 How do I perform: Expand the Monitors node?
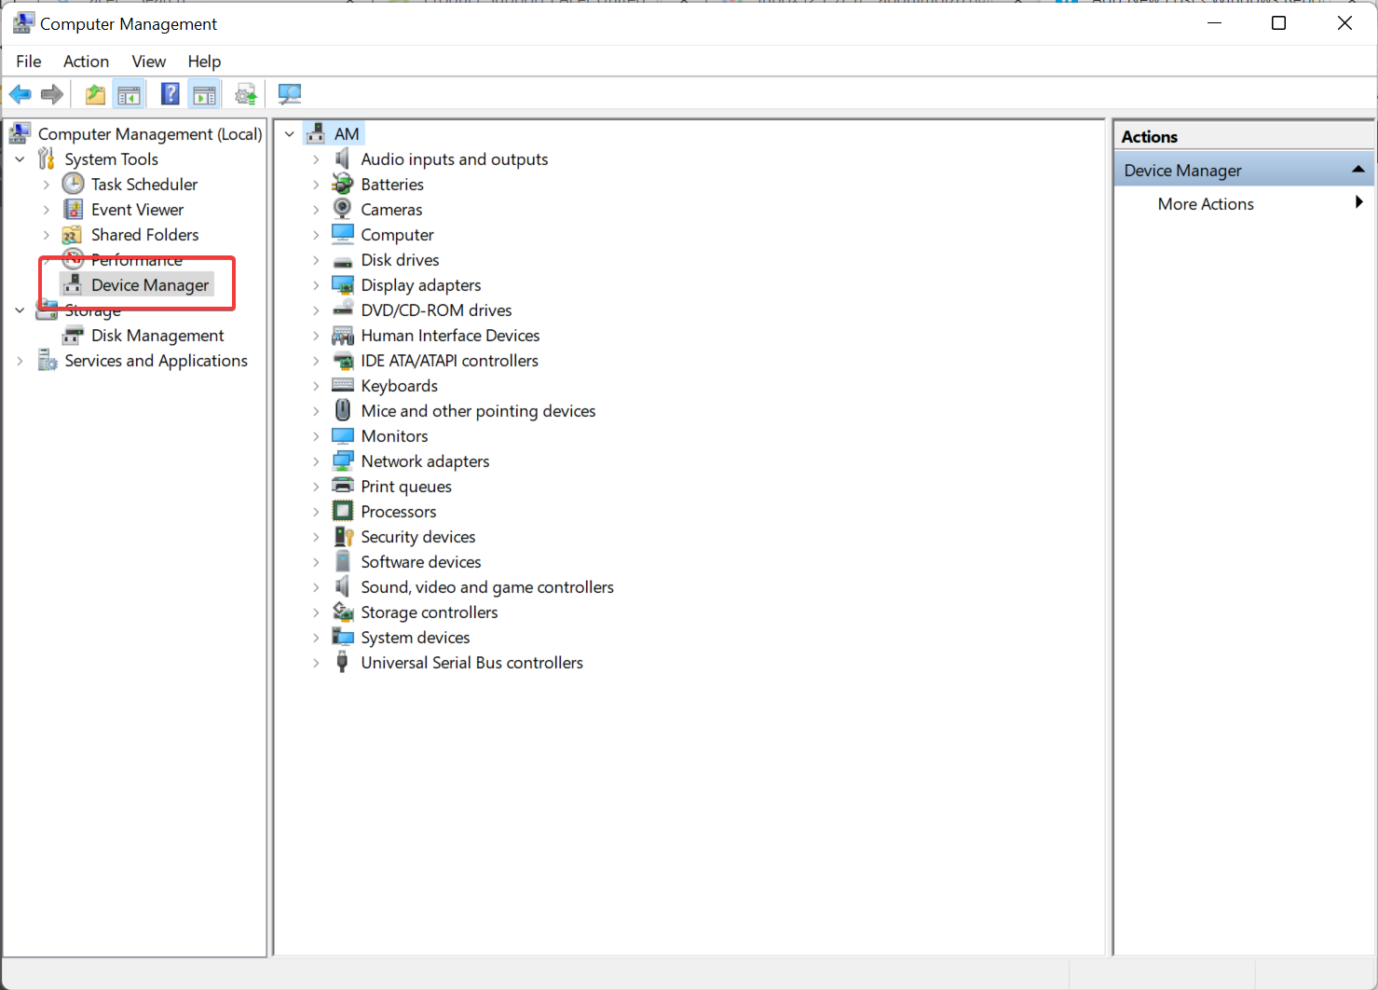pos(316,436)
